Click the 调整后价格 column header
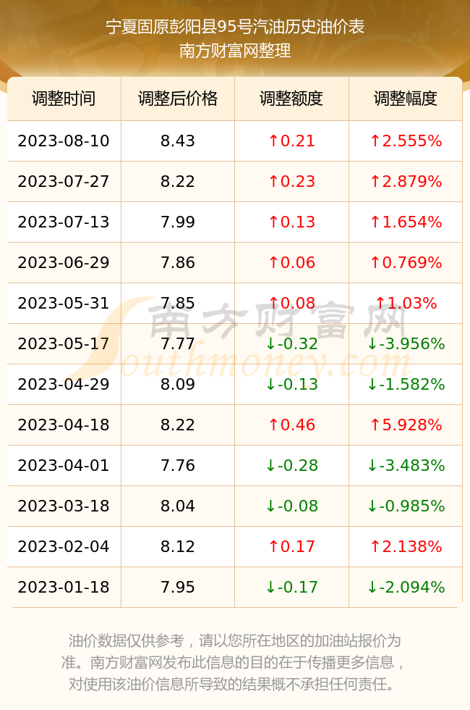This screenshot has width=470, height=710. 178,99
